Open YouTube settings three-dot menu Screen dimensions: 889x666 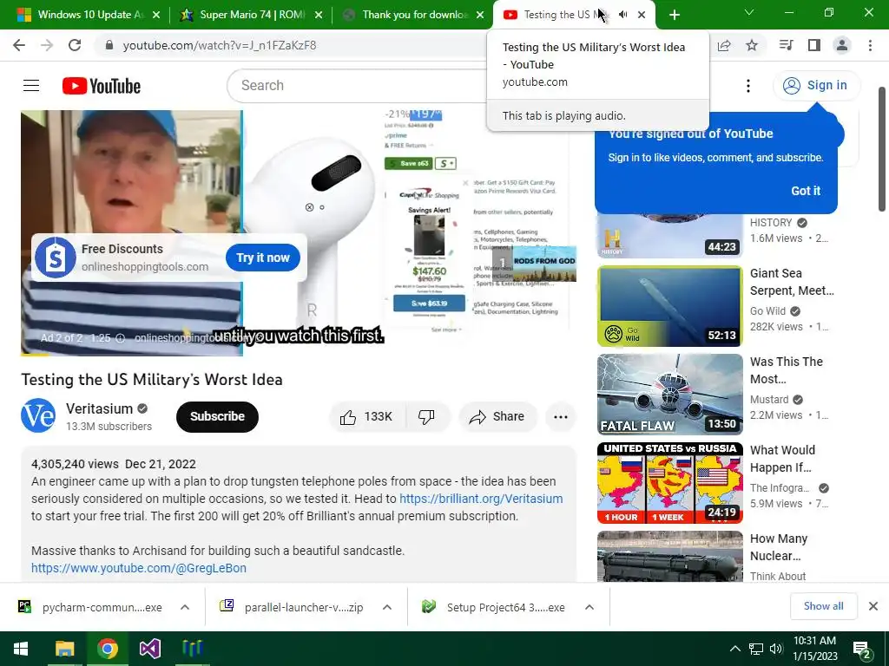(x=747, y=86)
